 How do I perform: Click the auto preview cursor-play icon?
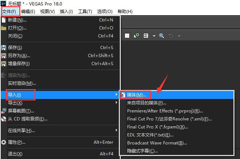click(137, 36)
